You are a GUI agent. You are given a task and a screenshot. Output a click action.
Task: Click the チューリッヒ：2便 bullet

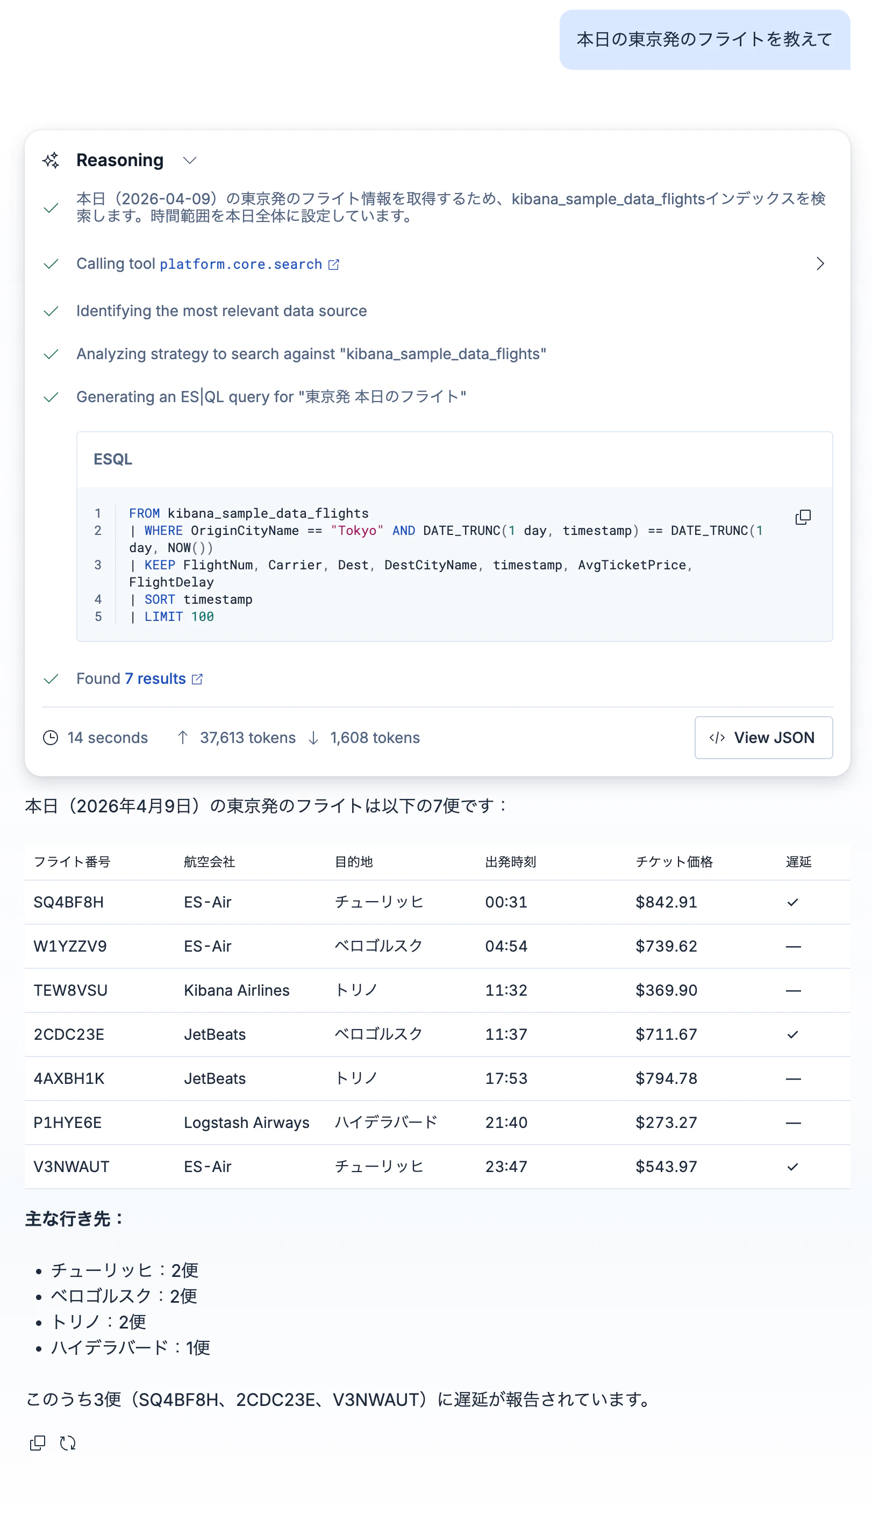coord(125,1270)
